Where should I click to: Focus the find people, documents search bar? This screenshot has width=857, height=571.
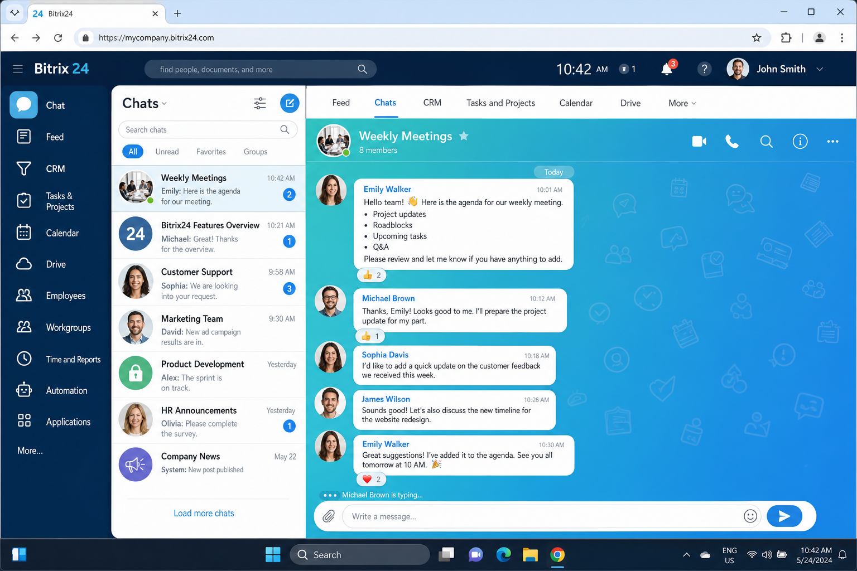(260, 69)
